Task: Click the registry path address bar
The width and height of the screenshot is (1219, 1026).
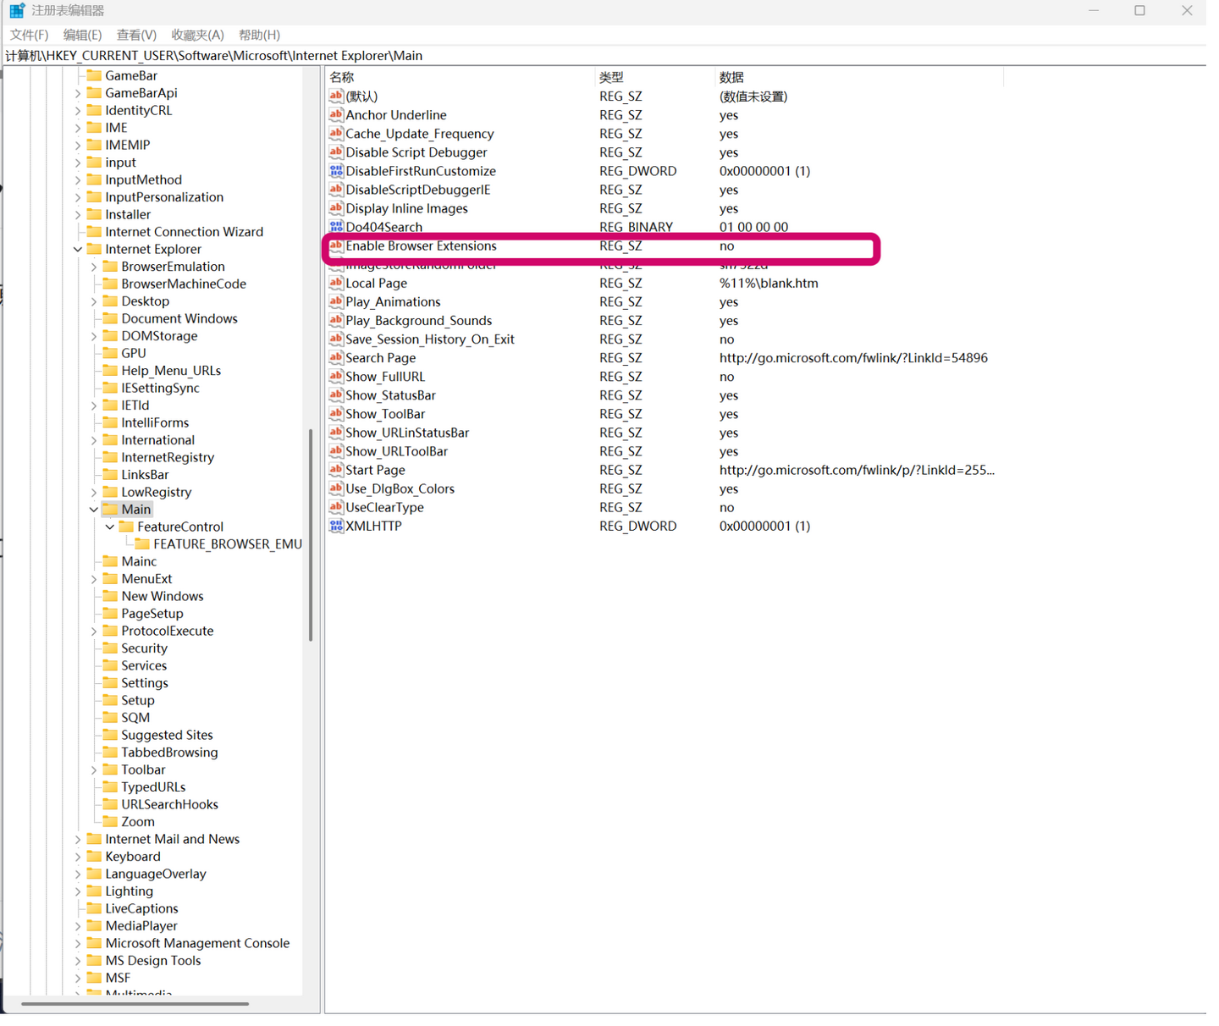Action: click(x=604, y=55)
